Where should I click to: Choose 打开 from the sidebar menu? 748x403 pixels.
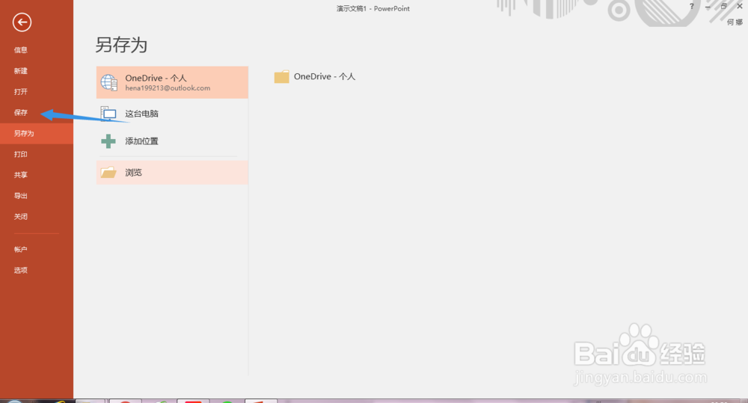[x=20, y=91]
